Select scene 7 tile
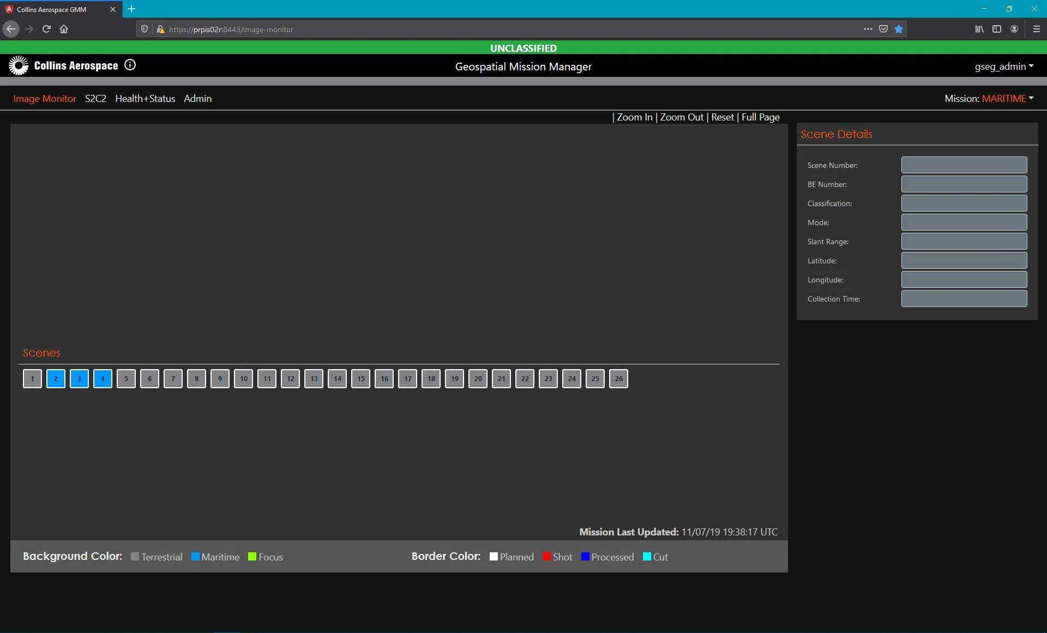Screen dimensions: 1047x633 173,379
